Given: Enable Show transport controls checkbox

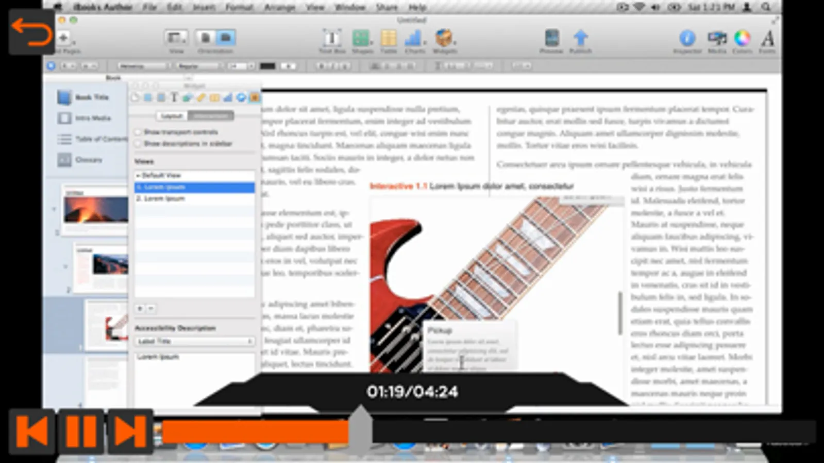Looking at the screenshot, I should coord(138,132).
